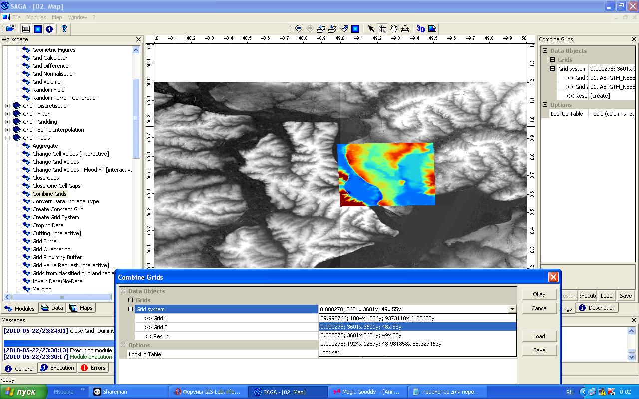Choose the 0.000275; 1924x 1257y grid system
The height and width of the screenshot is (399, 639).
tap(381, 344)
